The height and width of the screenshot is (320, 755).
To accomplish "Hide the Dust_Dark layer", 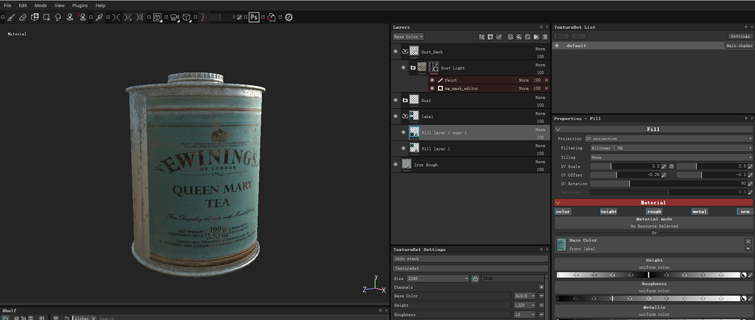I will click(x=396, y=52).
